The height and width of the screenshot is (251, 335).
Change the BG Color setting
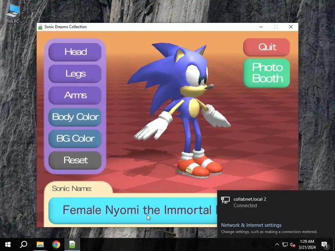pos(75,139)
